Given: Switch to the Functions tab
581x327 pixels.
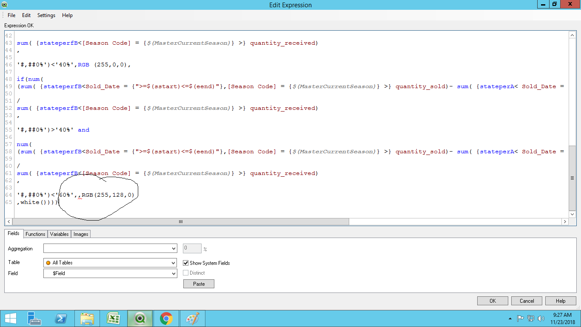Looking at the screenshot, I should (35, 234).
